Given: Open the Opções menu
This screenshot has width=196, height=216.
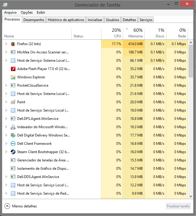Looking at the screenshot, I should [27, 12].
